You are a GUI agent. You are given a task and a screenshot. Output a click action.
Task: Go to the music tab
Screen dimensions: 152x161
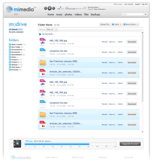coord(59,15)
